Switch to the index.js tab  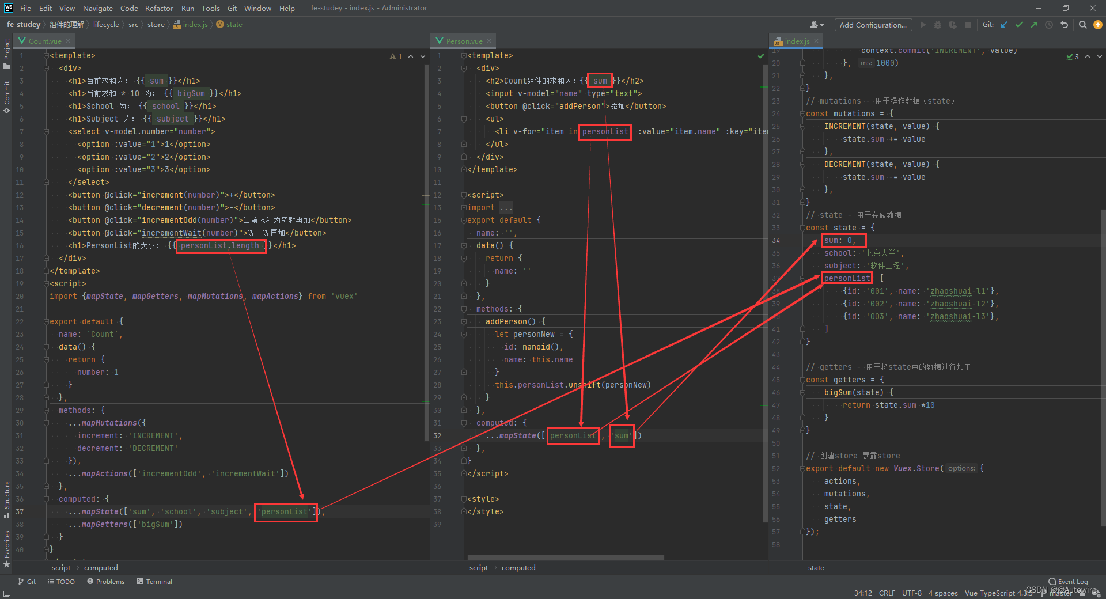797,41
